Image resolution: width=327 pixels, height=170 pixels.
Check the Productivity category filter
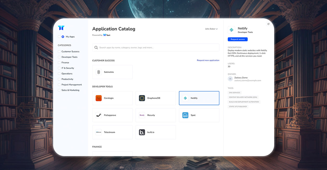coord(59,79)
